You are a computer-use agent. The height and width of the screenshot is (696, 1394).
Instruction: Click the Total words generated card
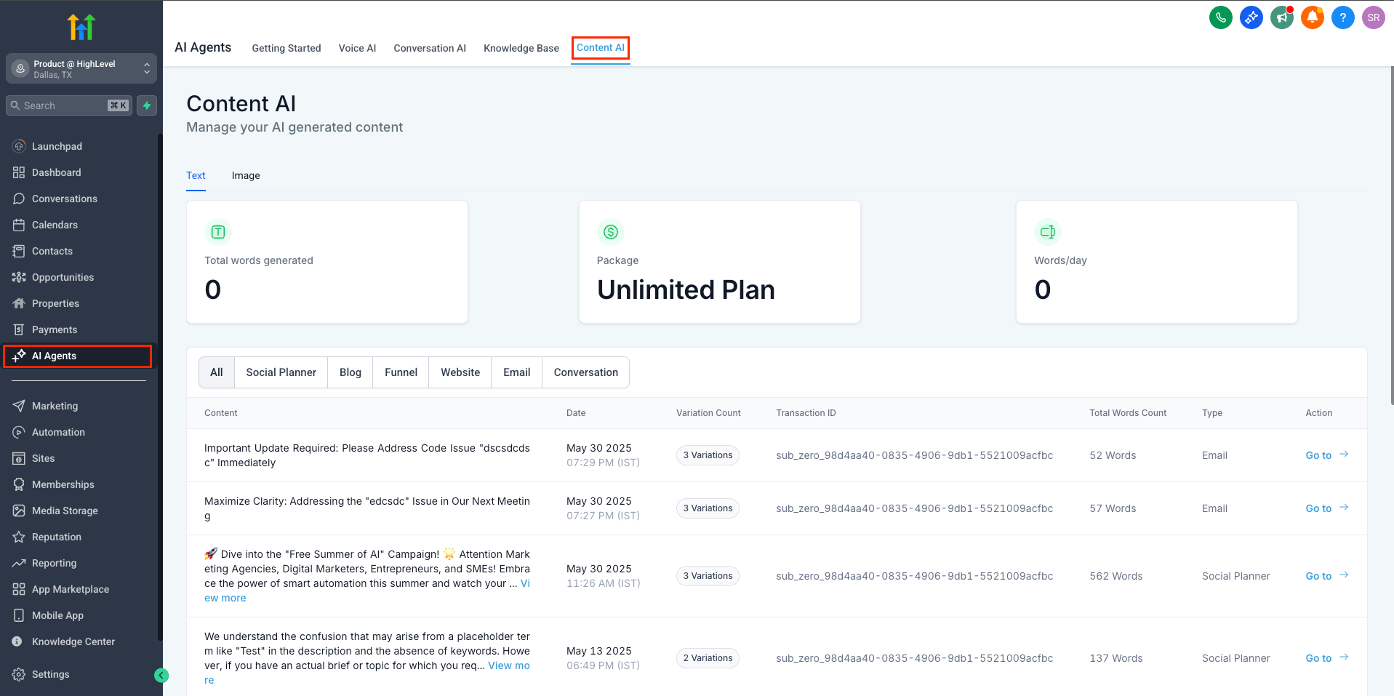327,262
